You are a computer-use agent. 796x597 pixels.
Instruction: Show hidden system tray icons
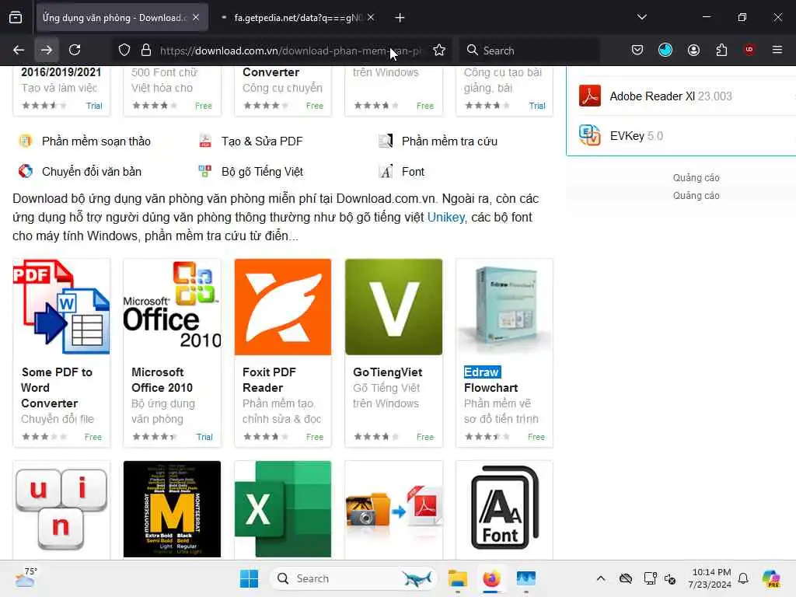click(x=601, y=578)
